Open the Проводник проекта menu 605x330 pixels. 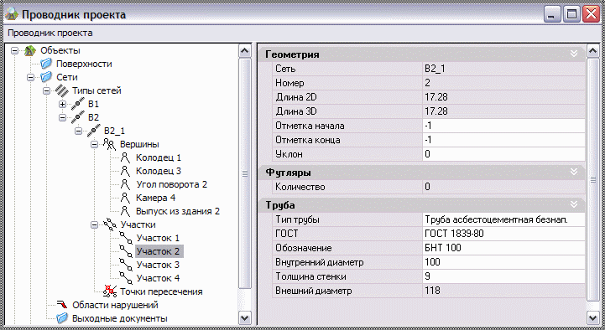coord(50,34)
